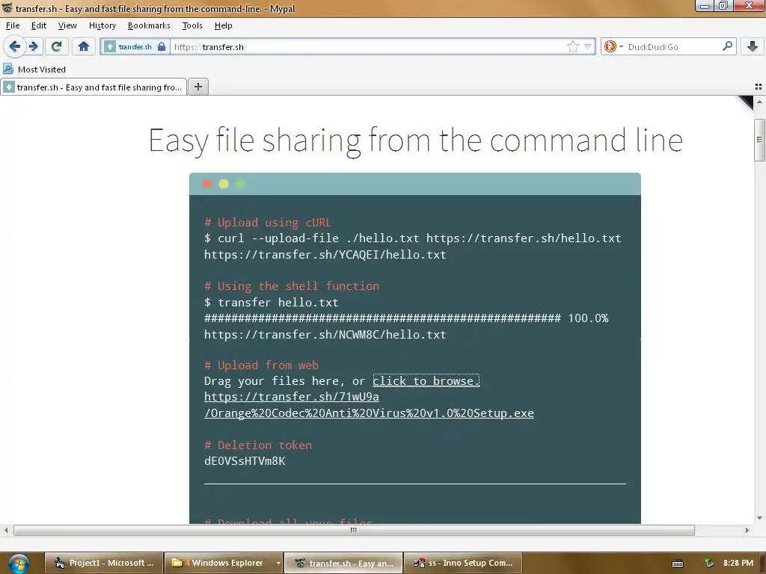
Task: Click the red dot in terminal header
Action: tap(207, 184)
